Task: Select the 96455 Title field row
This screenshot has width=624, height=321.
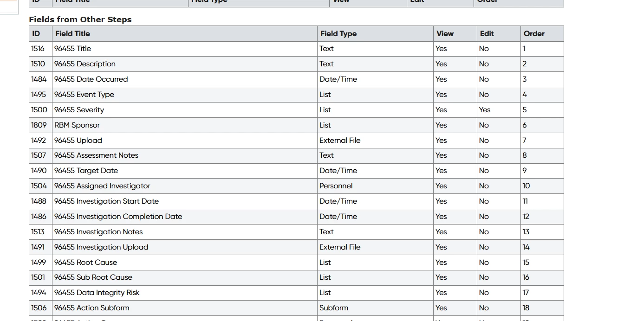Action: (x=72, y=49)
